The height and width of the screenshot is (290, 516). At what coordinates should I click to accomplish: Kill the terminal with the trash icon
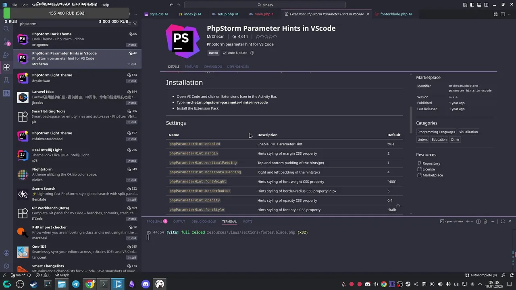485,222
